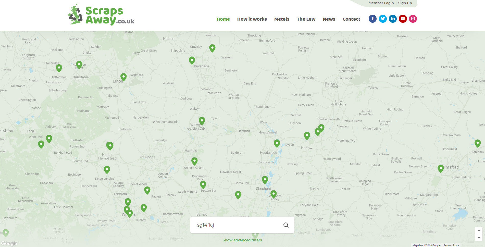Image resolution: width=485 pixels, height=247 pixels.
Task: Click the map pin at Hemel Hempstead
Action: 110,145
